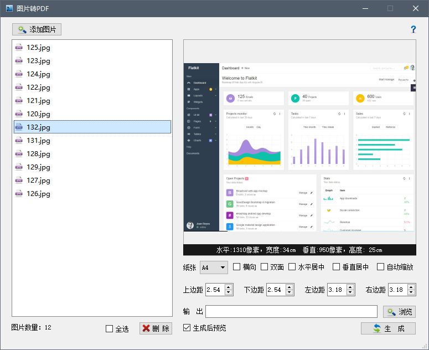Click the blue help question mark icon

413,29
